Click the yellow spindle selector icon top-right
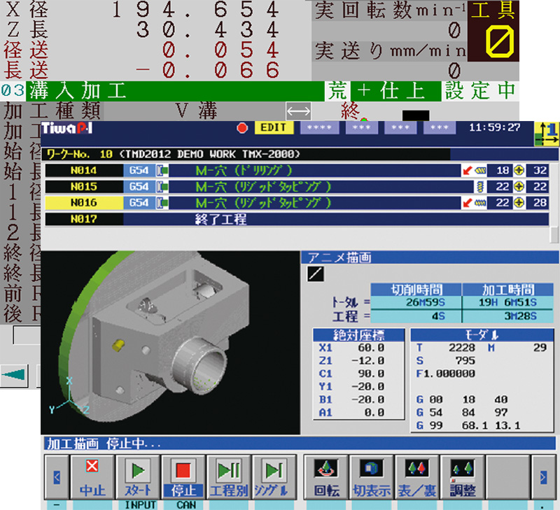This screenshot has height=510, width=560. pyautogui.click(x=546, y=134)
